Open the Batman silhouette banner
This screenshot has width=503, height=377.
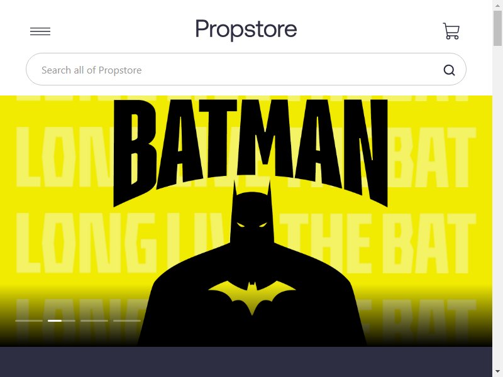tap(246, 221)
